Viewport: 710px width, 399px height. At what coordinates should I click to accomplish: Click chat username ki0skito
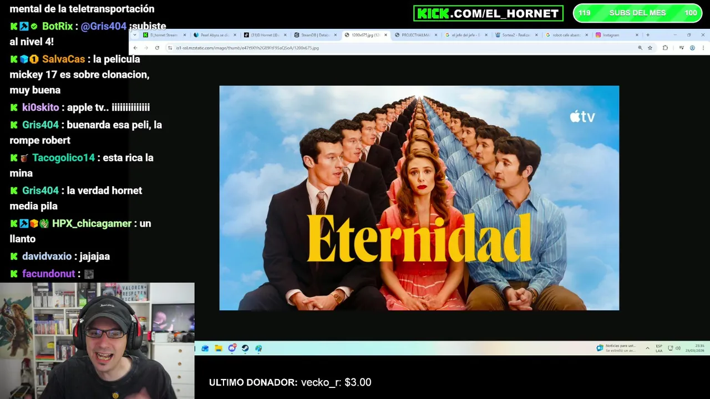(40, 108)
